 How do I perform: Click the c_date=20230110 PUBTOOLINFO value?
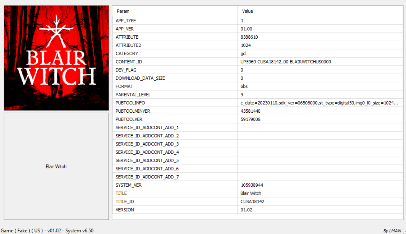point(319,103)
